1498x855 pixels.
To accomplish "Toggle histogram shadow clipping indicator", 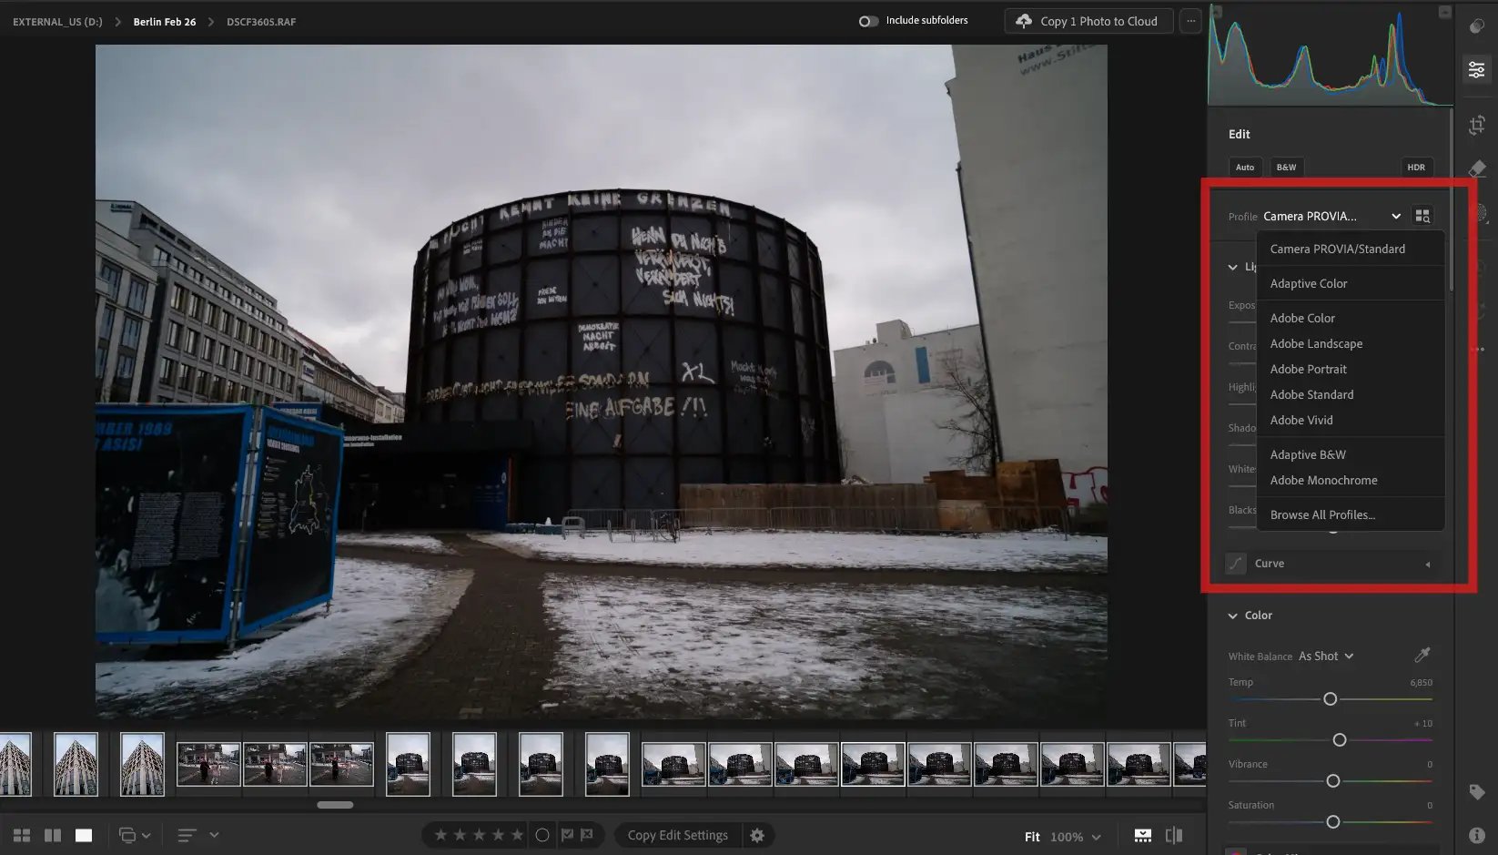I will [x=1216, y=12].
